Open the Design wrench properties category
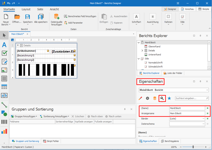This screenshot has height=150, width=212. click(x=162, y=98)
